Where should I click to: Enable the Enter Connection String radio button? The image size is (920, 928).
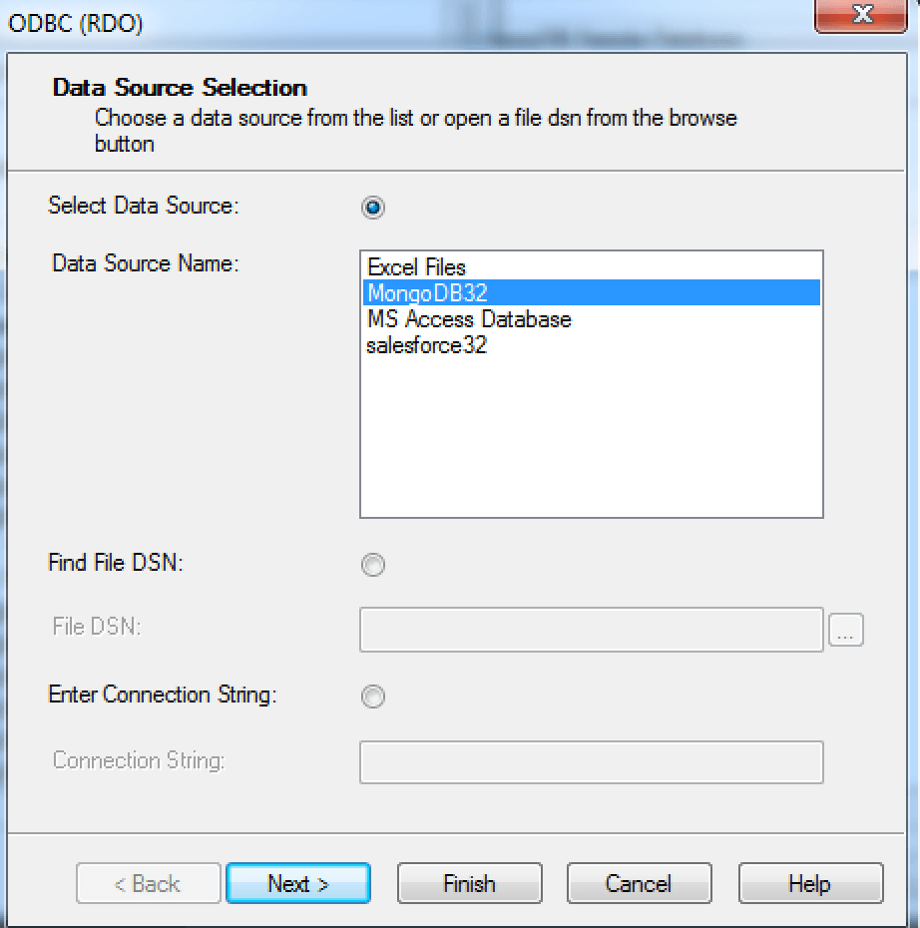[372, 696]
